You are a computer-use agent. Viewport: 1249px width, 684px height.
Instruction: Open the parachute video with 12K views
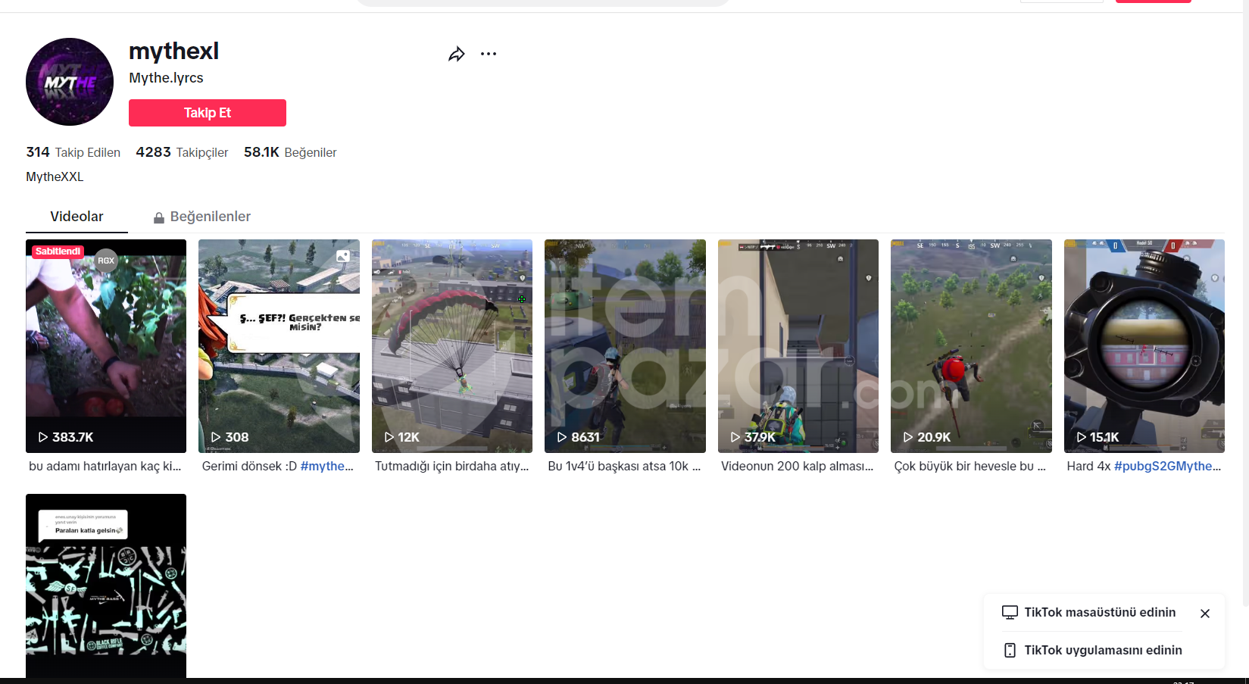click(x=452, y=346)
